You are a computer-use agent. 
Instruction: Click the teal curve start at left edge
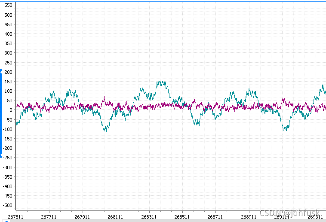coord(17,123)
